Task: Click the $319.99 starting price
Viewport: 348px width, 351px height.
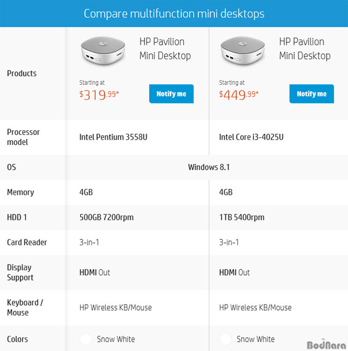Action: [x=99, y=94]
